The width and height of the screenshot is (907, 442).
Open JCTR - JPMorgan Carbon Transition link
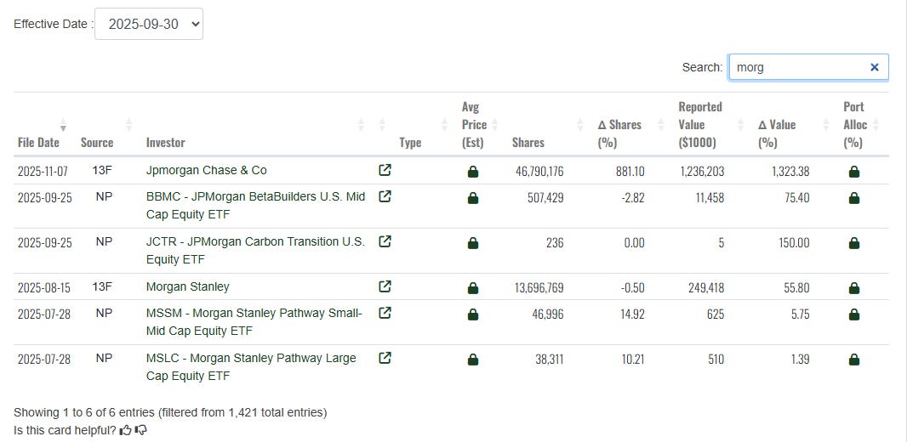pyautogui.click(x=255, y=250)
